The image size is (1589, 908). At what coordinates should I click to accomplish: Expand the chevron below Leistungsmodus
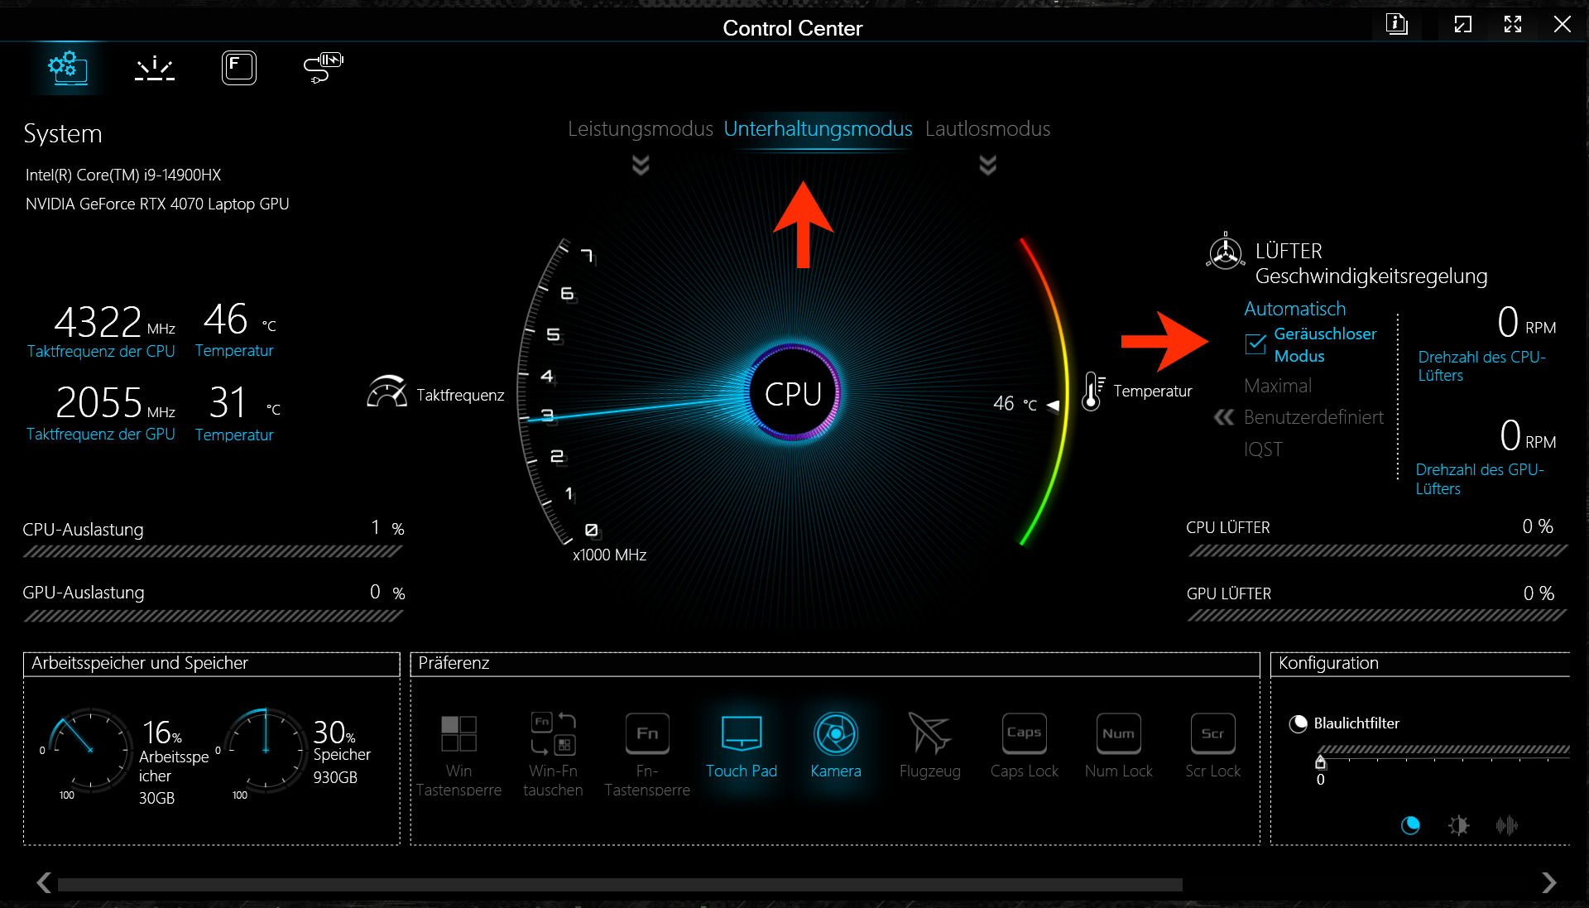(x=641, y=166)
